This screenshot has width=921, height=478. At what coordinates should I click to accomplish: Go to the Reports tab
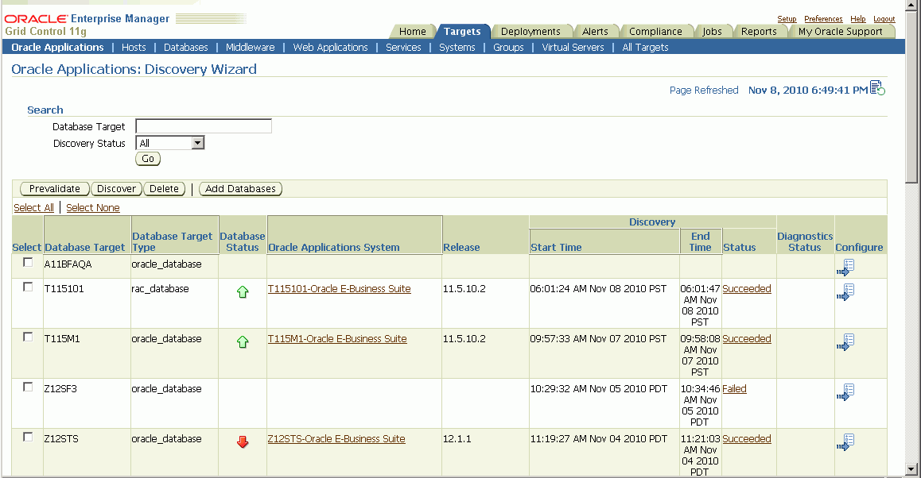click(759, 31)
